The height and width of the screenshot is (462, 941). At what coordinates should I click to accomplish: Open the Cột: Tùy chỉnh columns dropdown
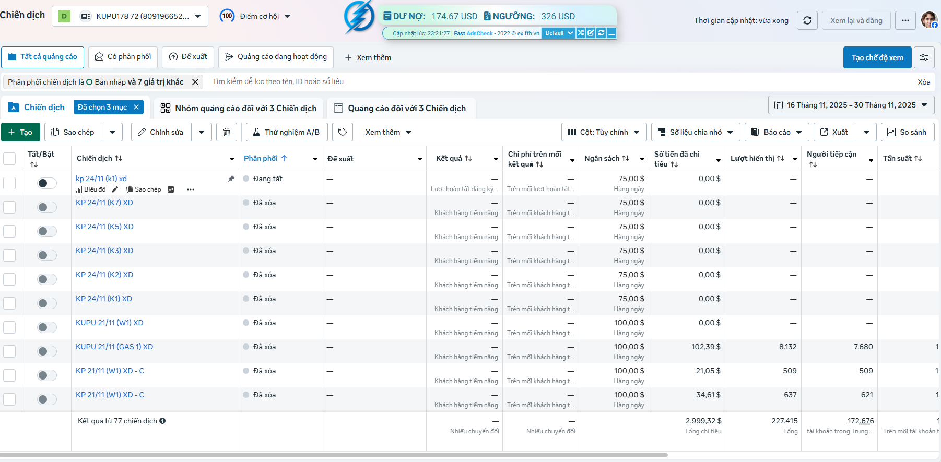pos(604,132)
